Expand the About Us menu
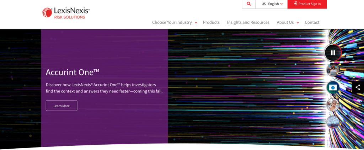The width and height of the screenshot is (364, 150). [x=288, y=22]
